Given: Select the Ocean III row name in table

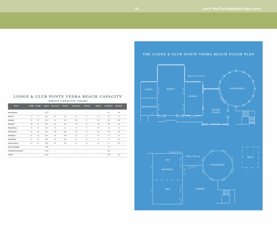Looking at the screenshot, I should pyautogui.click(x=11, y=124).
